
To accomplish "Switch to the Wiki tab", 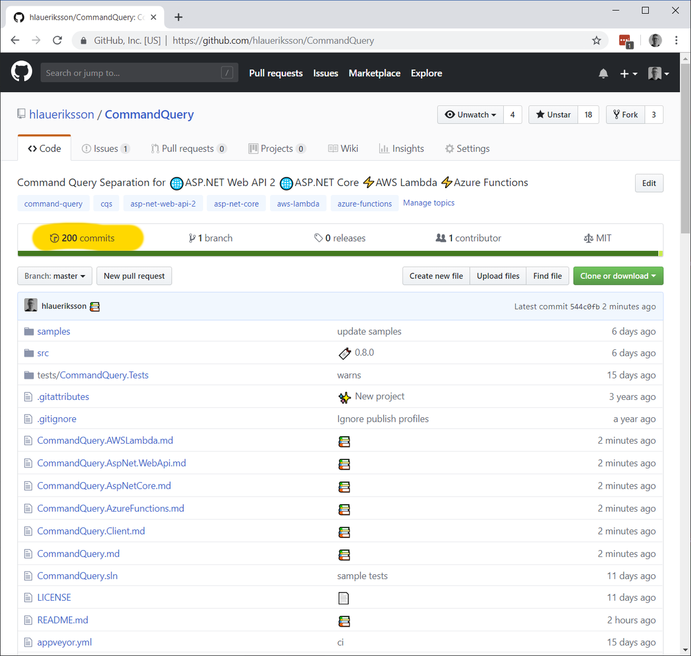I will point(343,148).
